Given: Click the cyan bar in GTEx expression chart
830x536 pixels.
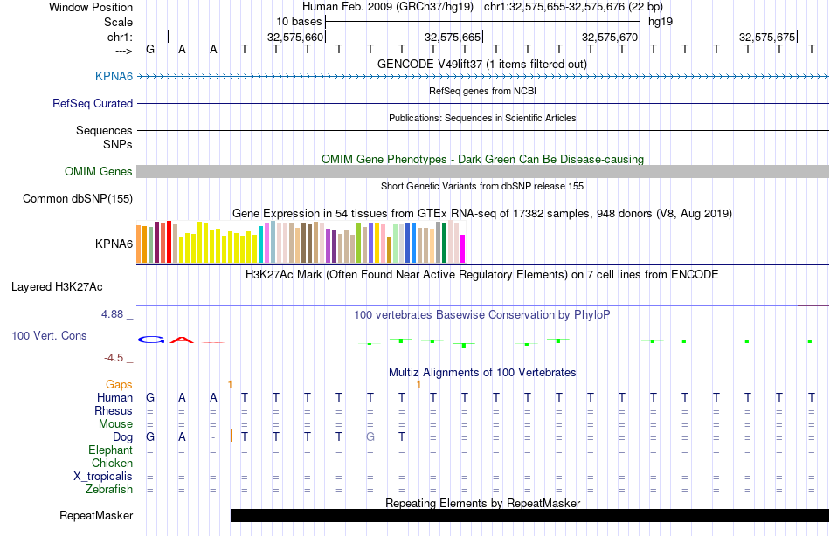Looking at the screenshot, I should tap(261, 244).
